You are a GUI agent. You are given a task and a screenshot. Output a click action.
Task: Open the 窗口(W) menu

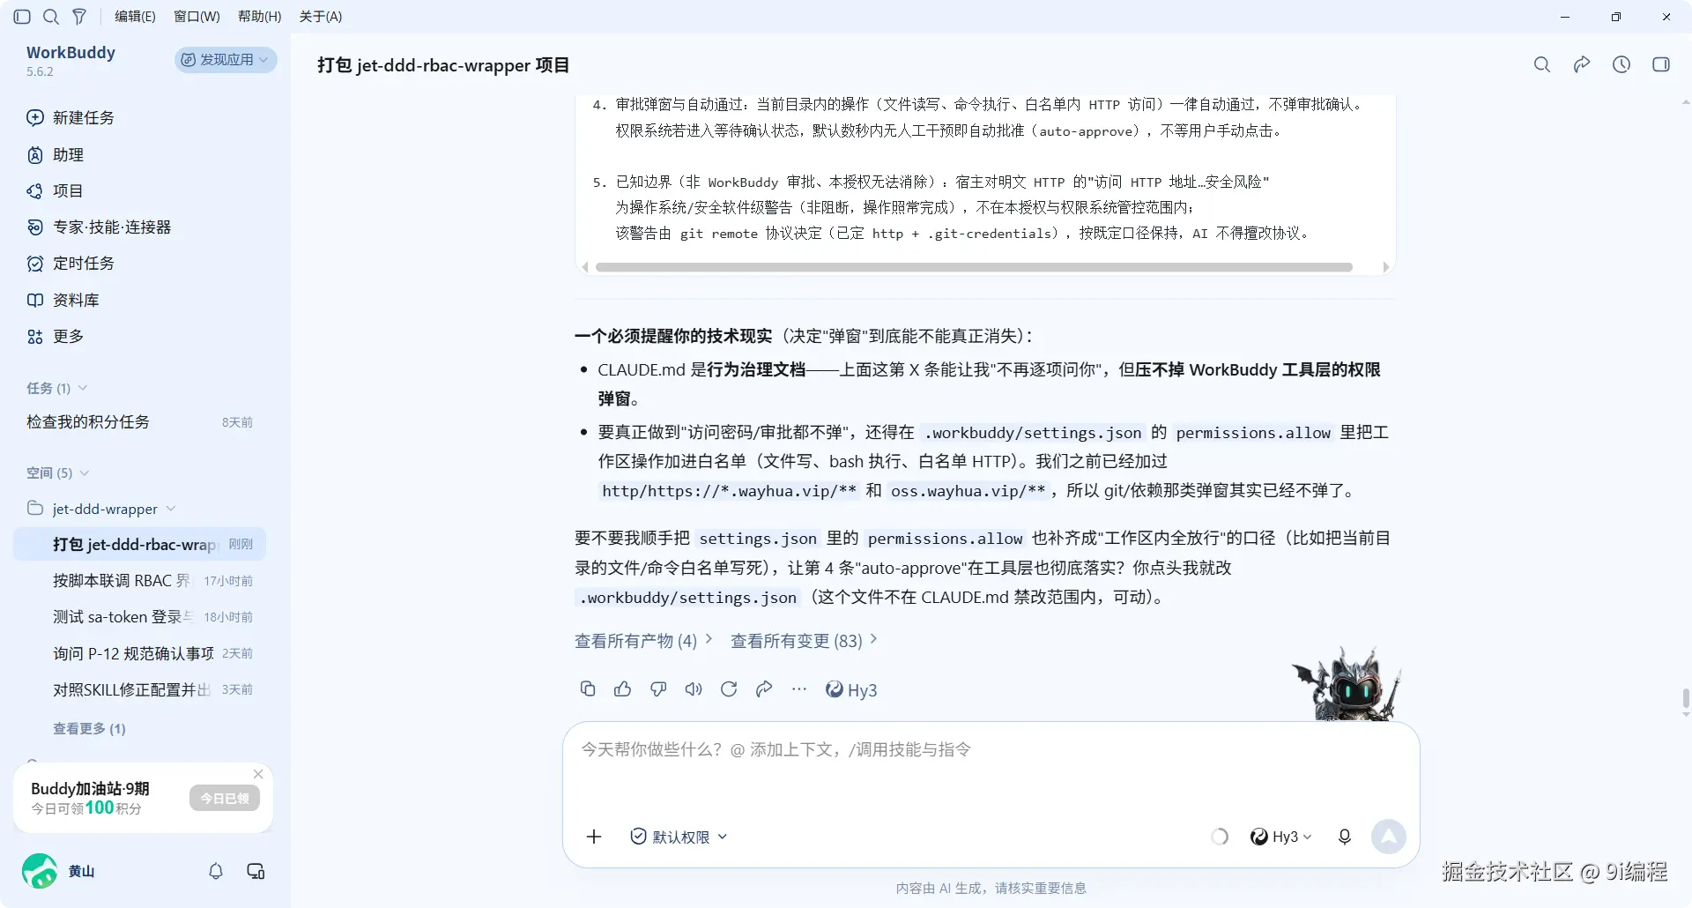(x=197, y=16)
